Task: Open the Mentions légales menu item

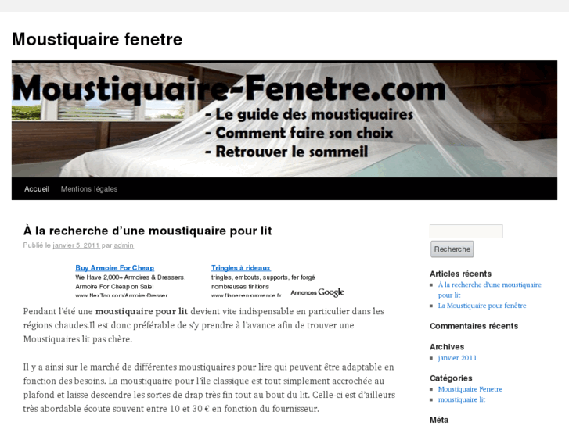Action: coord(89,189)
